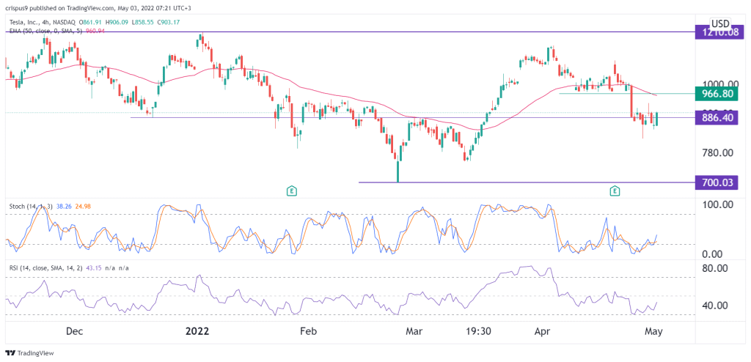
Task: Click the February earnings E marker
Action: (x=292, y=191)
